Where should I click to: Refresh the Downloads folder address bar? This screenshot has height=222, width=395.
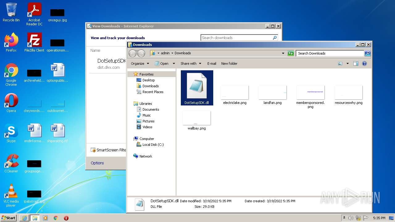pyautogui.click(x=290, y=53)
